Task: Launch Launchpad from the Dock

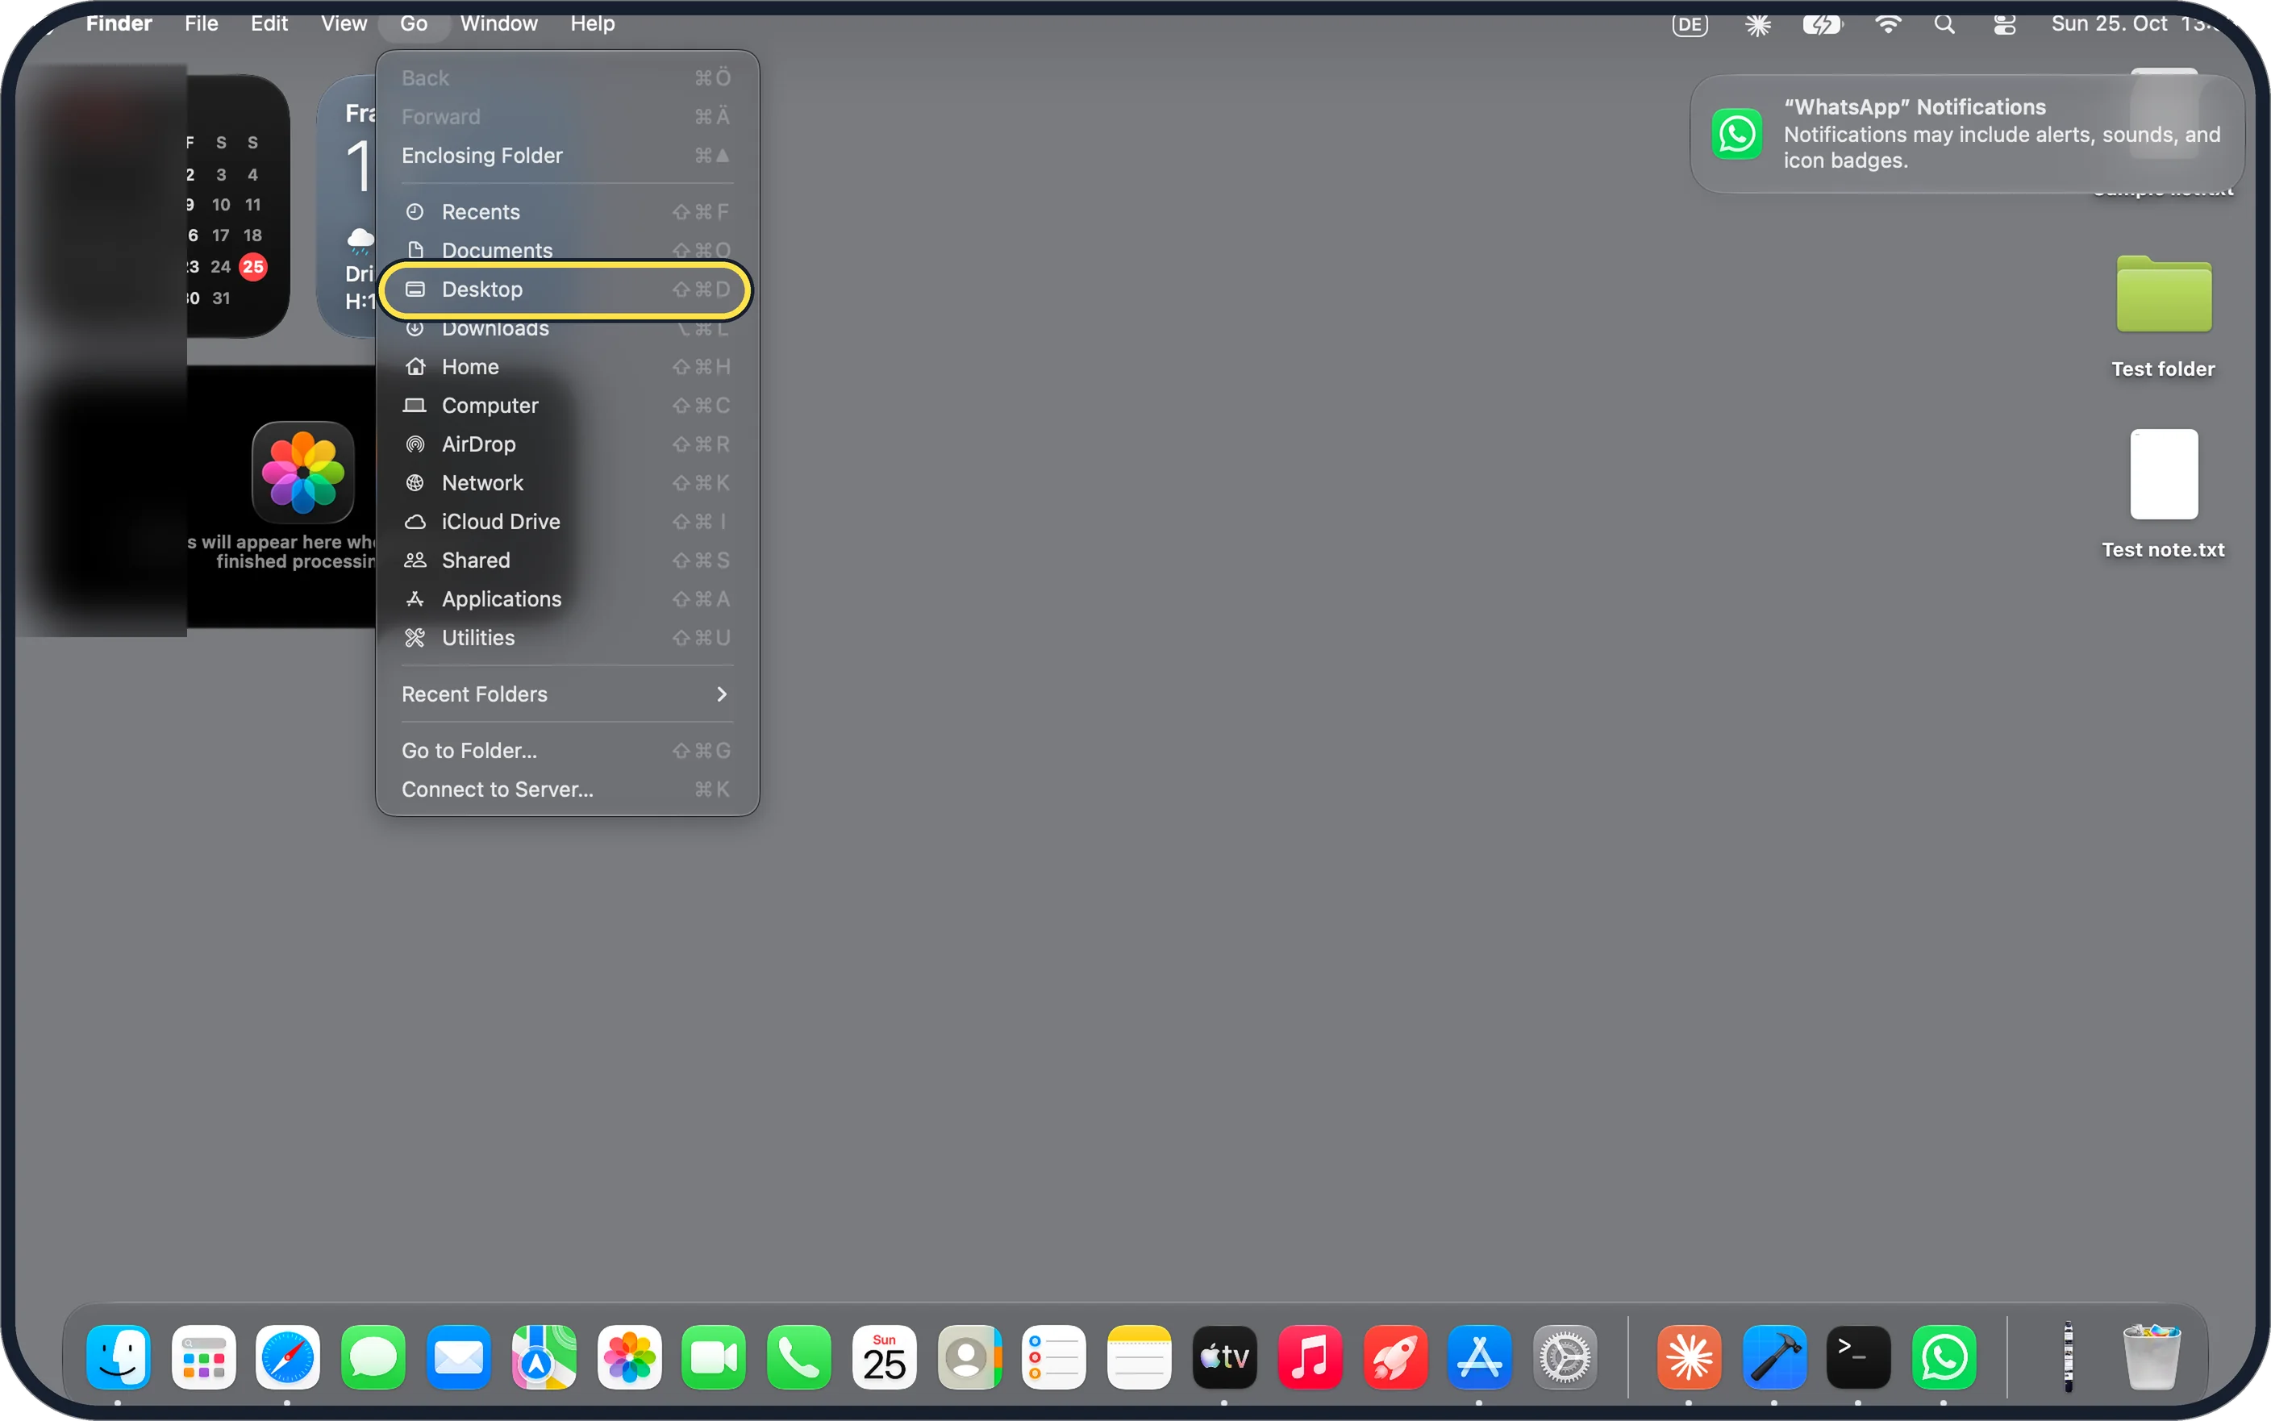Action: (204, 1357)
